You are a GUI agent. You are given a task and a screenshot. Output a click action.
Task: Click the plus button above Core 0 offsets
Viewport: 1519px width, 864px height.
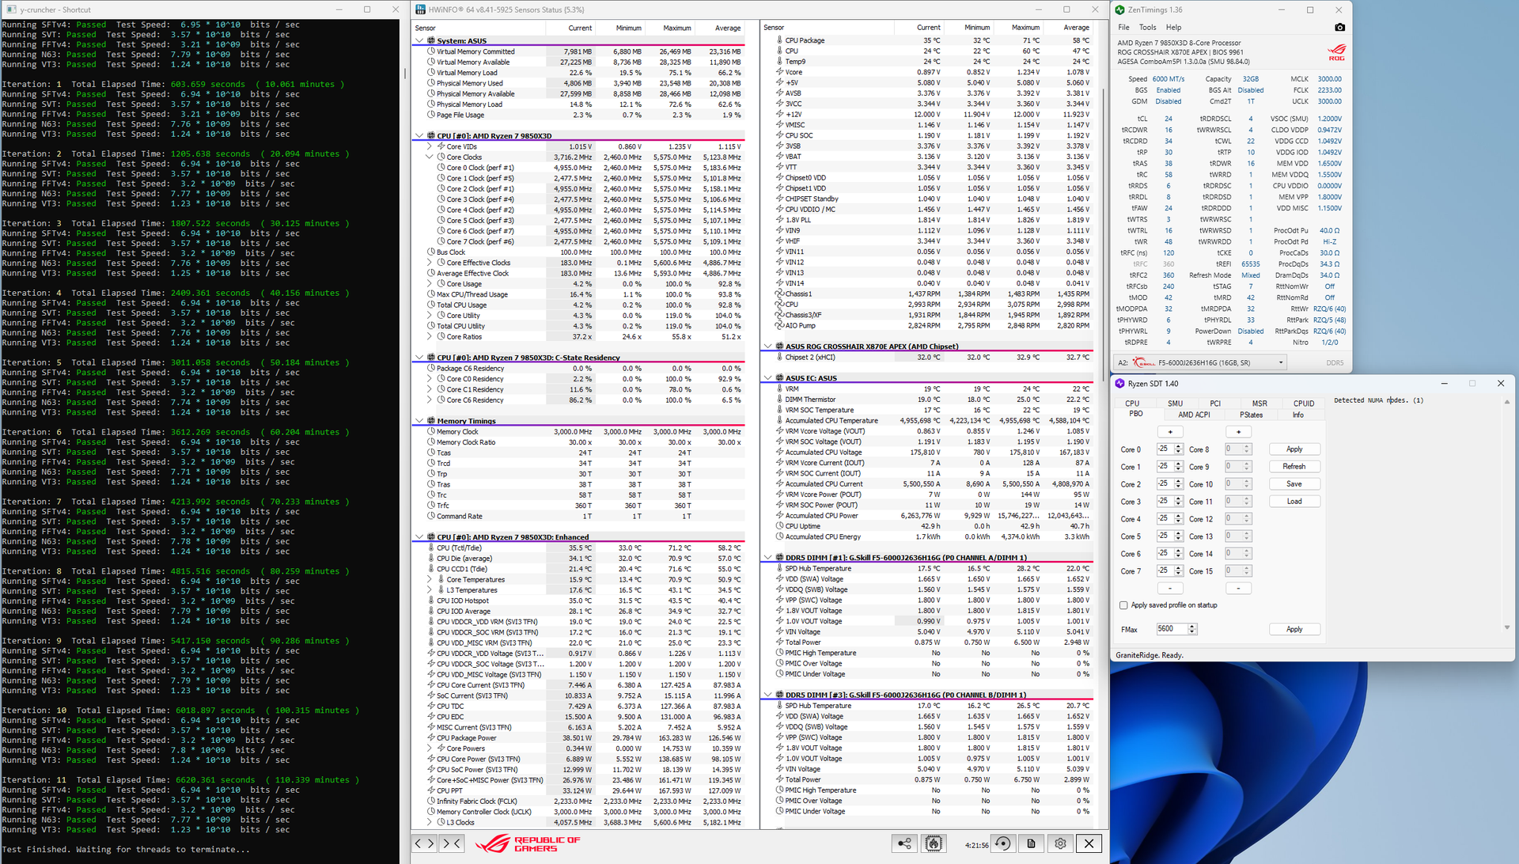coord(1170,432)
